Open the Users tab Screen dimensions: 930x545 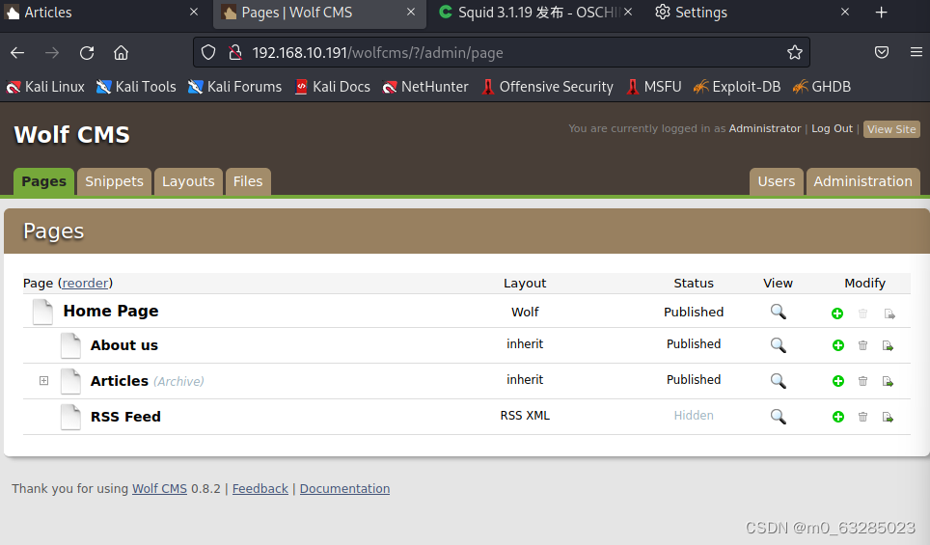pyautogui.click(x=777, y=181)
